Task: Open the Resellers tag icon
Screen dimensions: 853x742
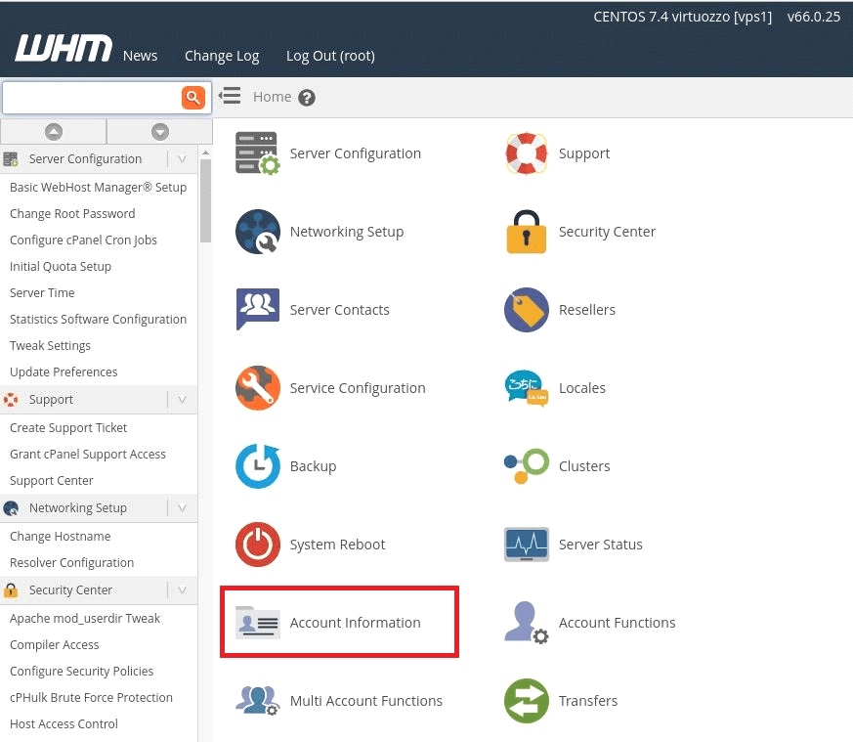Action: tap(526, 310)
